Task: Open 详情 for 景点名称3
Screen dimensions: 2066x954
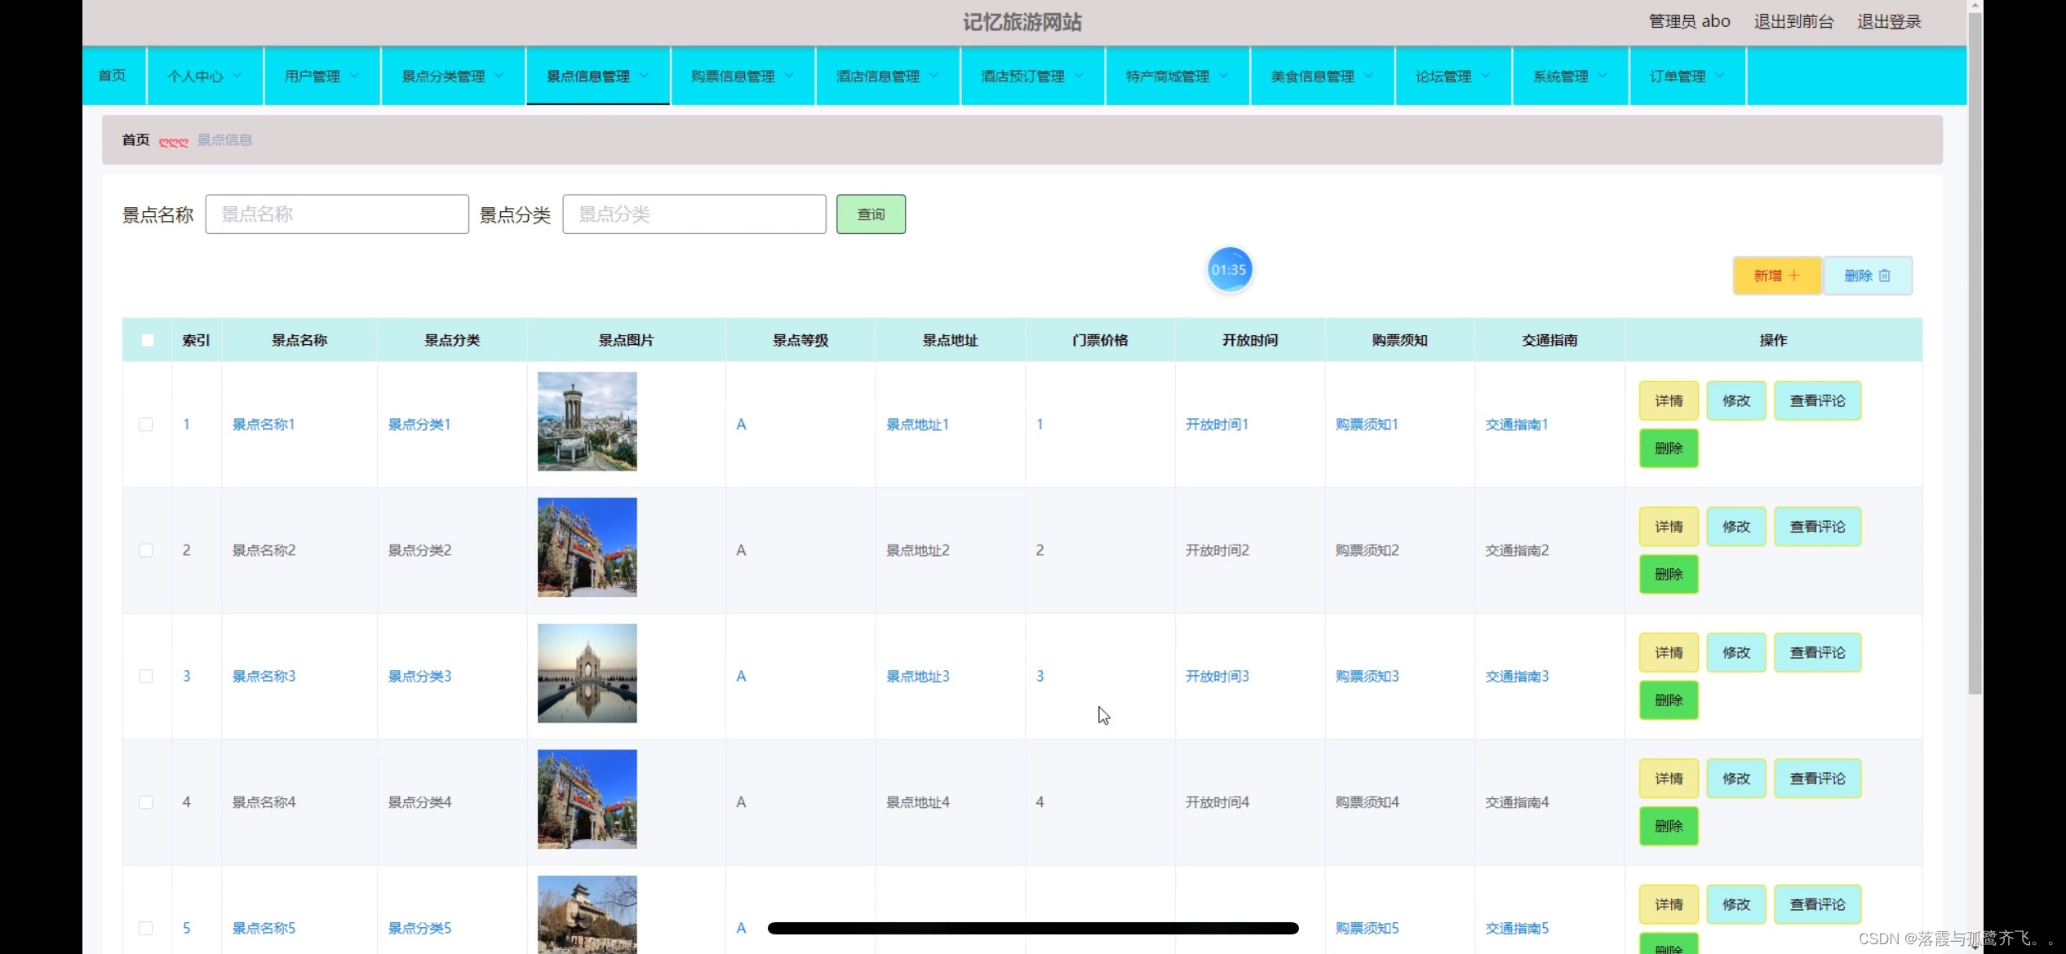Action: [1669, 653]
